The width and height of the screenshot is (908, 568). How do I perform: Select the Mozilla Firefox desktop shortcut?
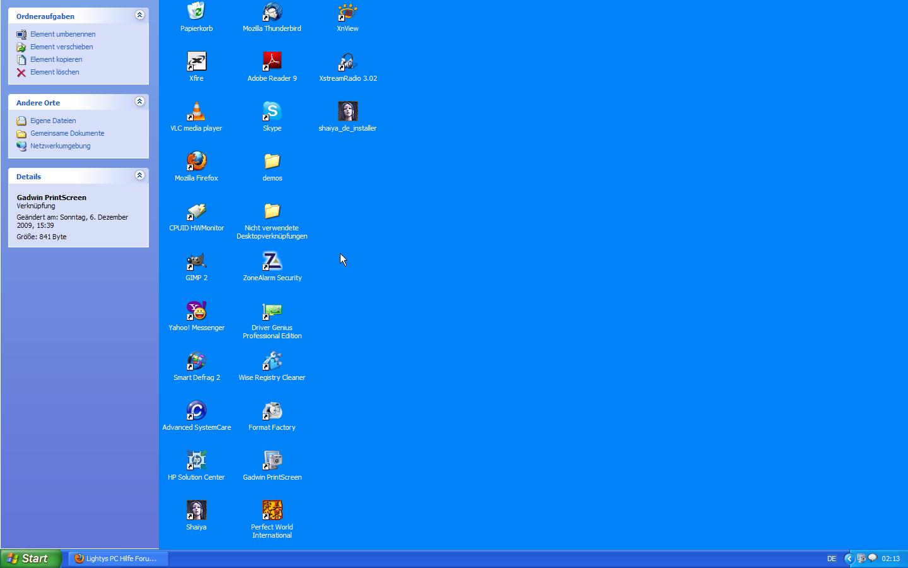pyautogui.click(x=196, y=161)
